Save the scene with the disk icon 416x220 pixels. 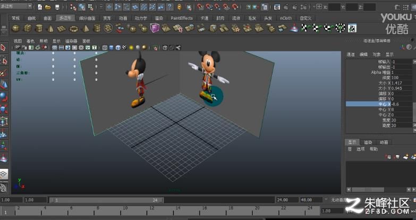[x=57, y=7]
